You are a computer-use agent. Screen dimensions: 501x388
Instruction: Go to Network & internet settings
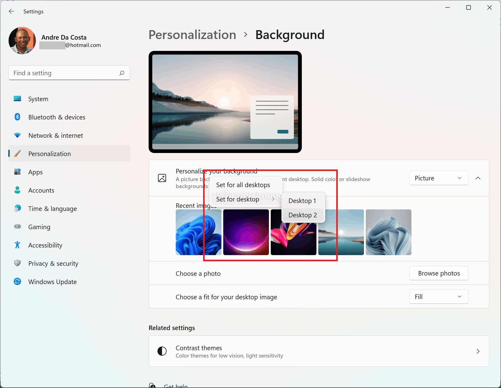pyautogui.click(x=55, y=136)
